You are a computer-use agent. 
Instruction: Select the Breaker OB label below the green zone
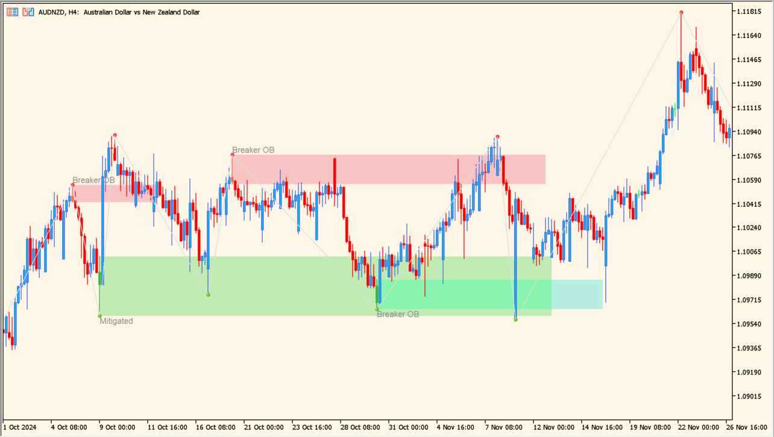pos(398,314)
